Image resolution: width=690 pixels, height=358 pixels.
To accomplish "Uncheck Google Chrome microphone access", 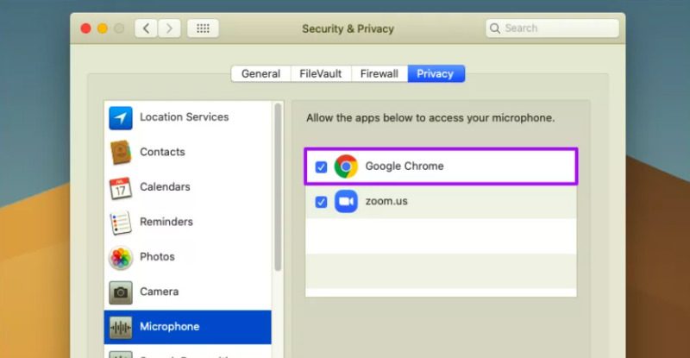I will pyautogui.click(x=321, y=166).
